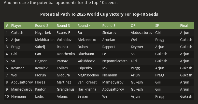Viewport: 198px width, 104px height.
Task: Click Aronian in the Round 5 column
Action: [x=109, y=40]
